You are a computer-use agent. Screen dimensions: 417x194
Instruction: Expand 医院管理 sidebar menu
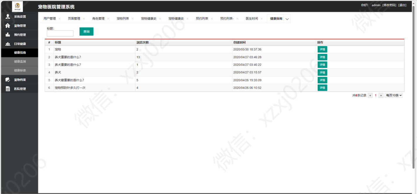[19, 89]
